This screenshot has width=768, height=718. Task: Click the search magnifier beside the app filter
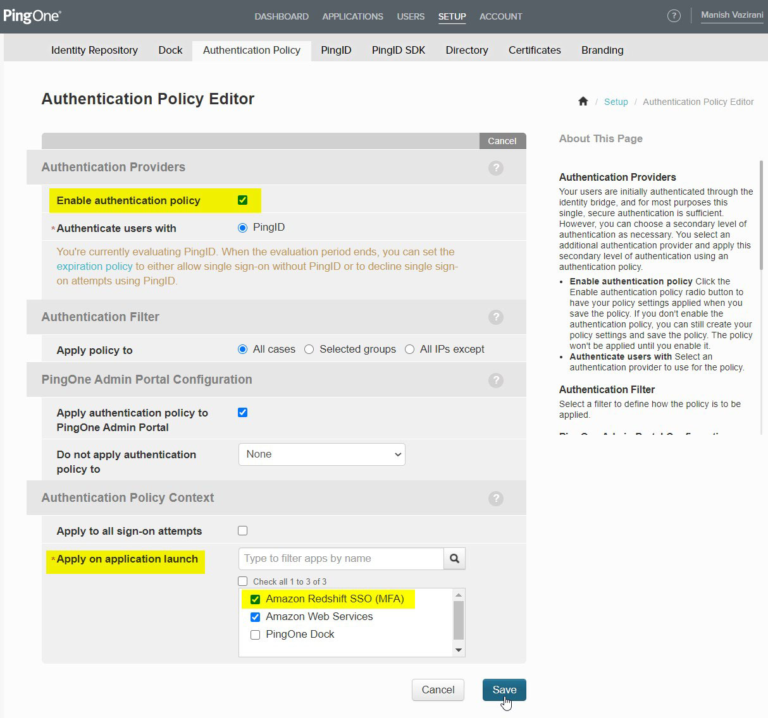coord(454,558)
